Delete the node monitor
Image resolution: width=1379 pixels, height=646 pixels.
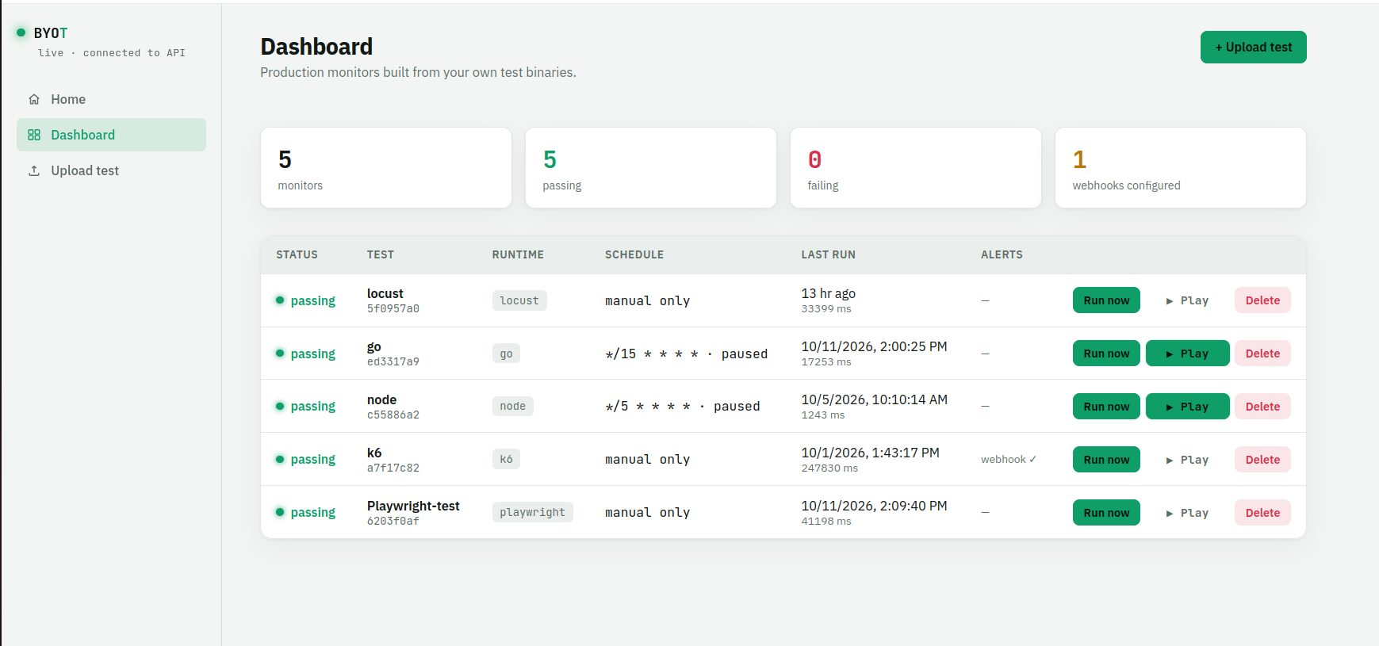click(x=1262, y=407)
